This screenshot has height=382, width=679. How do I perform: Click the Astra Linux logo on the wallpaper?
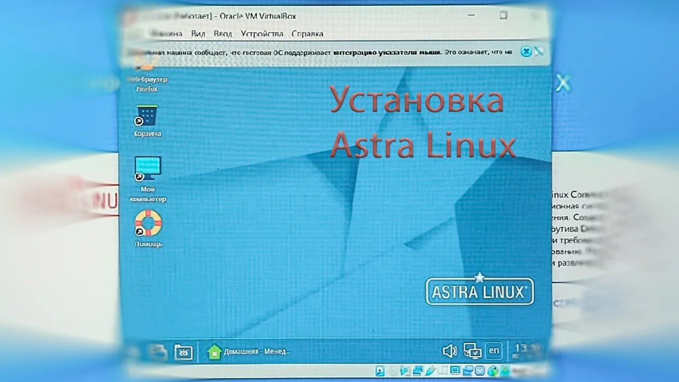click(x=478, y=290)
